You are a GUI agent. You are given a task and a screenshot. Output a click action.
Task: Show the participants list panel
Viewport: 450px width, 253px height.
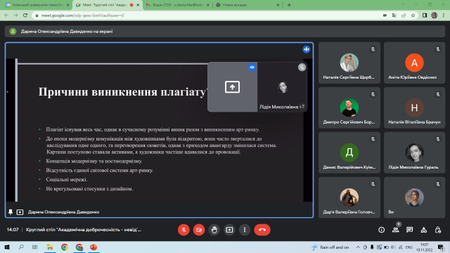[x=395, y=230]
